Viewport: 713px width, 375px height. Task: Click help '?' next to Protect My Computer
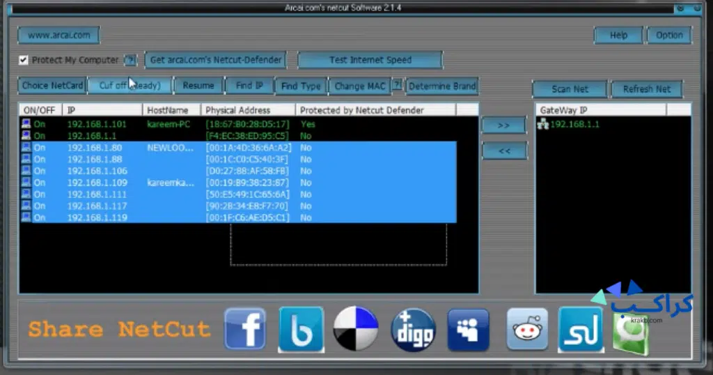(130, 60)
